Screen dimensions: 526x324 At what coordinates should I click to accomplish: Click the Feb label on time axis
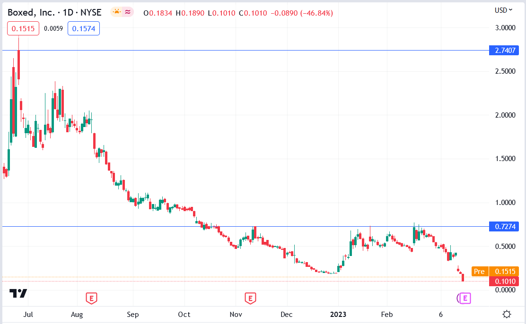[387, 314]
